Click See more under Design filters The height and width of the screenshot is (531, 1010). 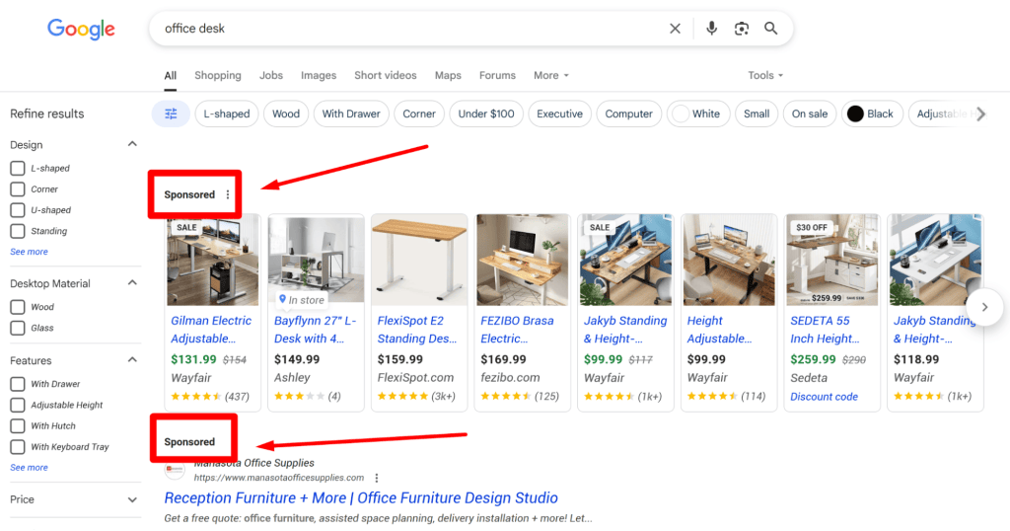(x=29, y=252)
